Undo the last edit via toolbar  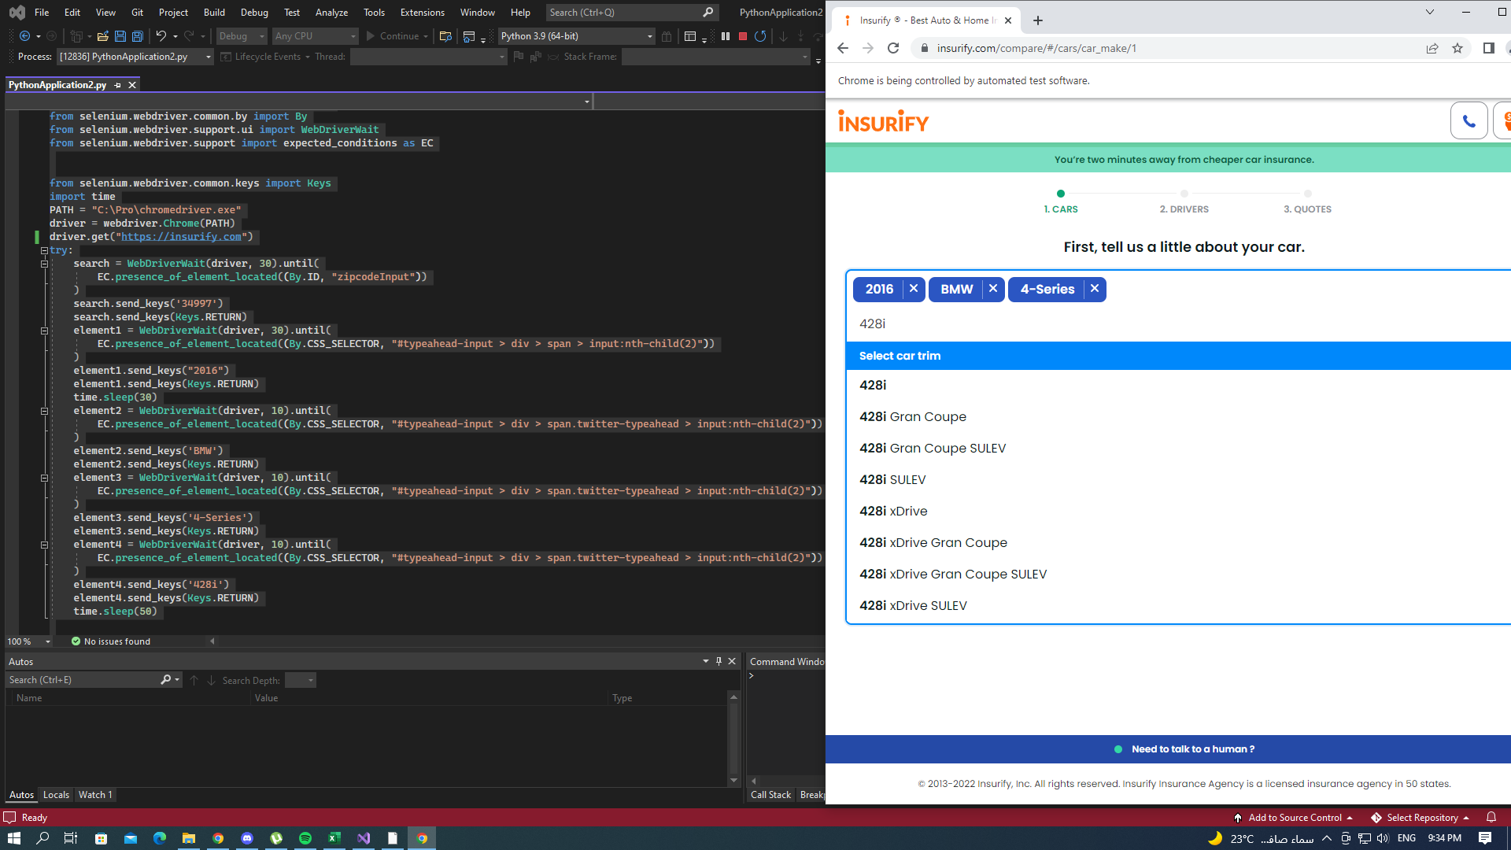click(x=161, y=36)
